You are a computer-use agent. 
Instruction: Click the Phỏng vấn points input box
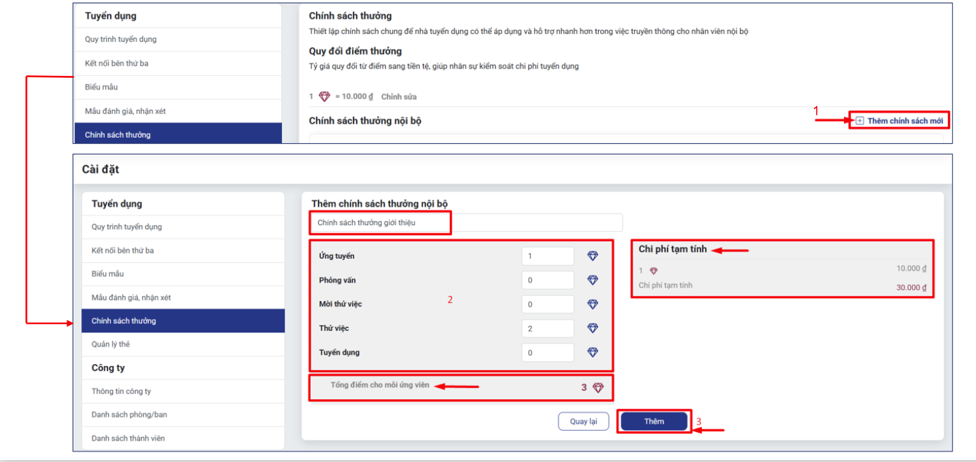pyautogui.click(x=547, y=280)
